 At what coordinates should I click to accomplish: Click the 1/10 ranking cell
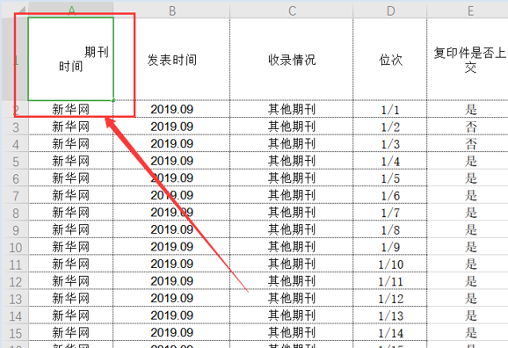(390, 264)
